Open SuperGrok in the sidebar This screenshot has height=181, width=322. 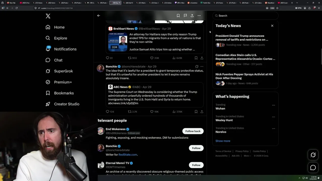(59, 71)
